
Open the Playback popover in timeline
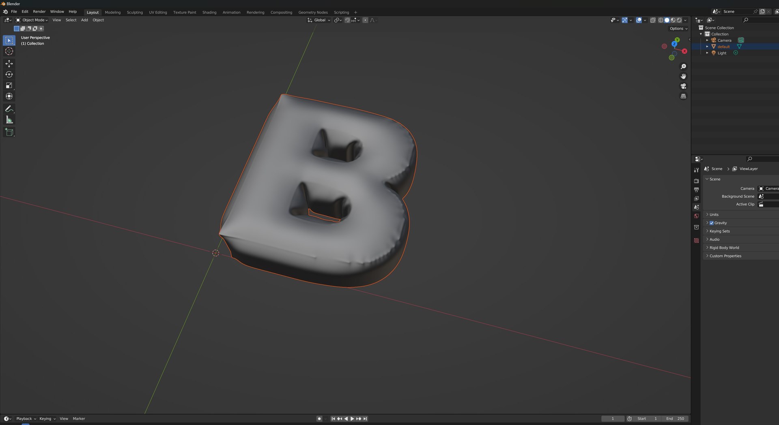(26, 419)
